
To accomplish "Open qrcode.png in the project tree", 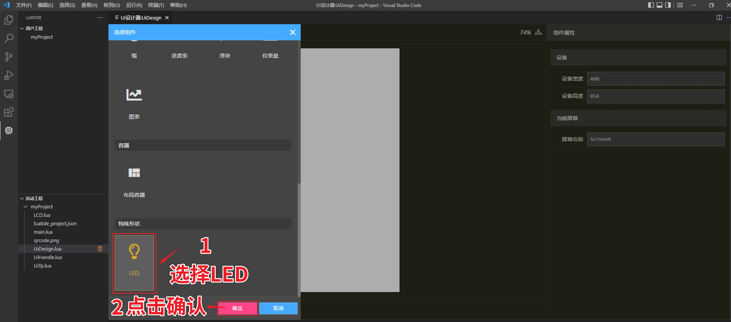I will (x=46, y=241).
